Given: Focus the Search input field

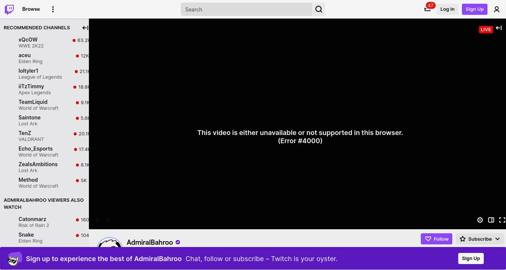Looking at the screenshot, I should [246, 9].
